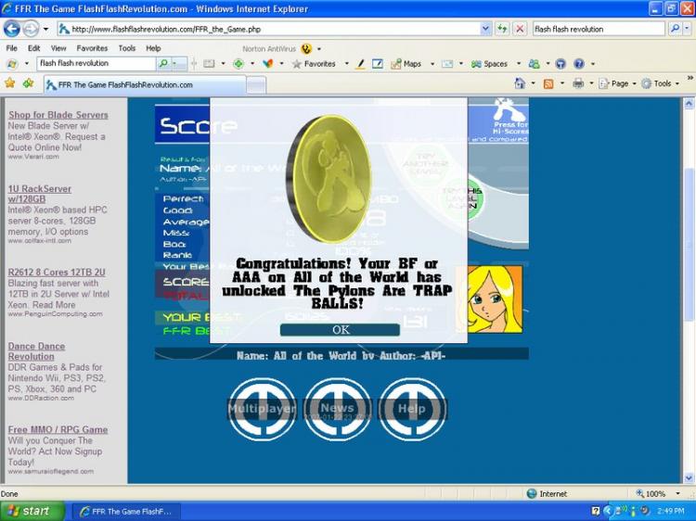Click the Norton AntiVirus status icon
Image resolution: width=696 pixels, height=521 pixels.
pos(306,49)
